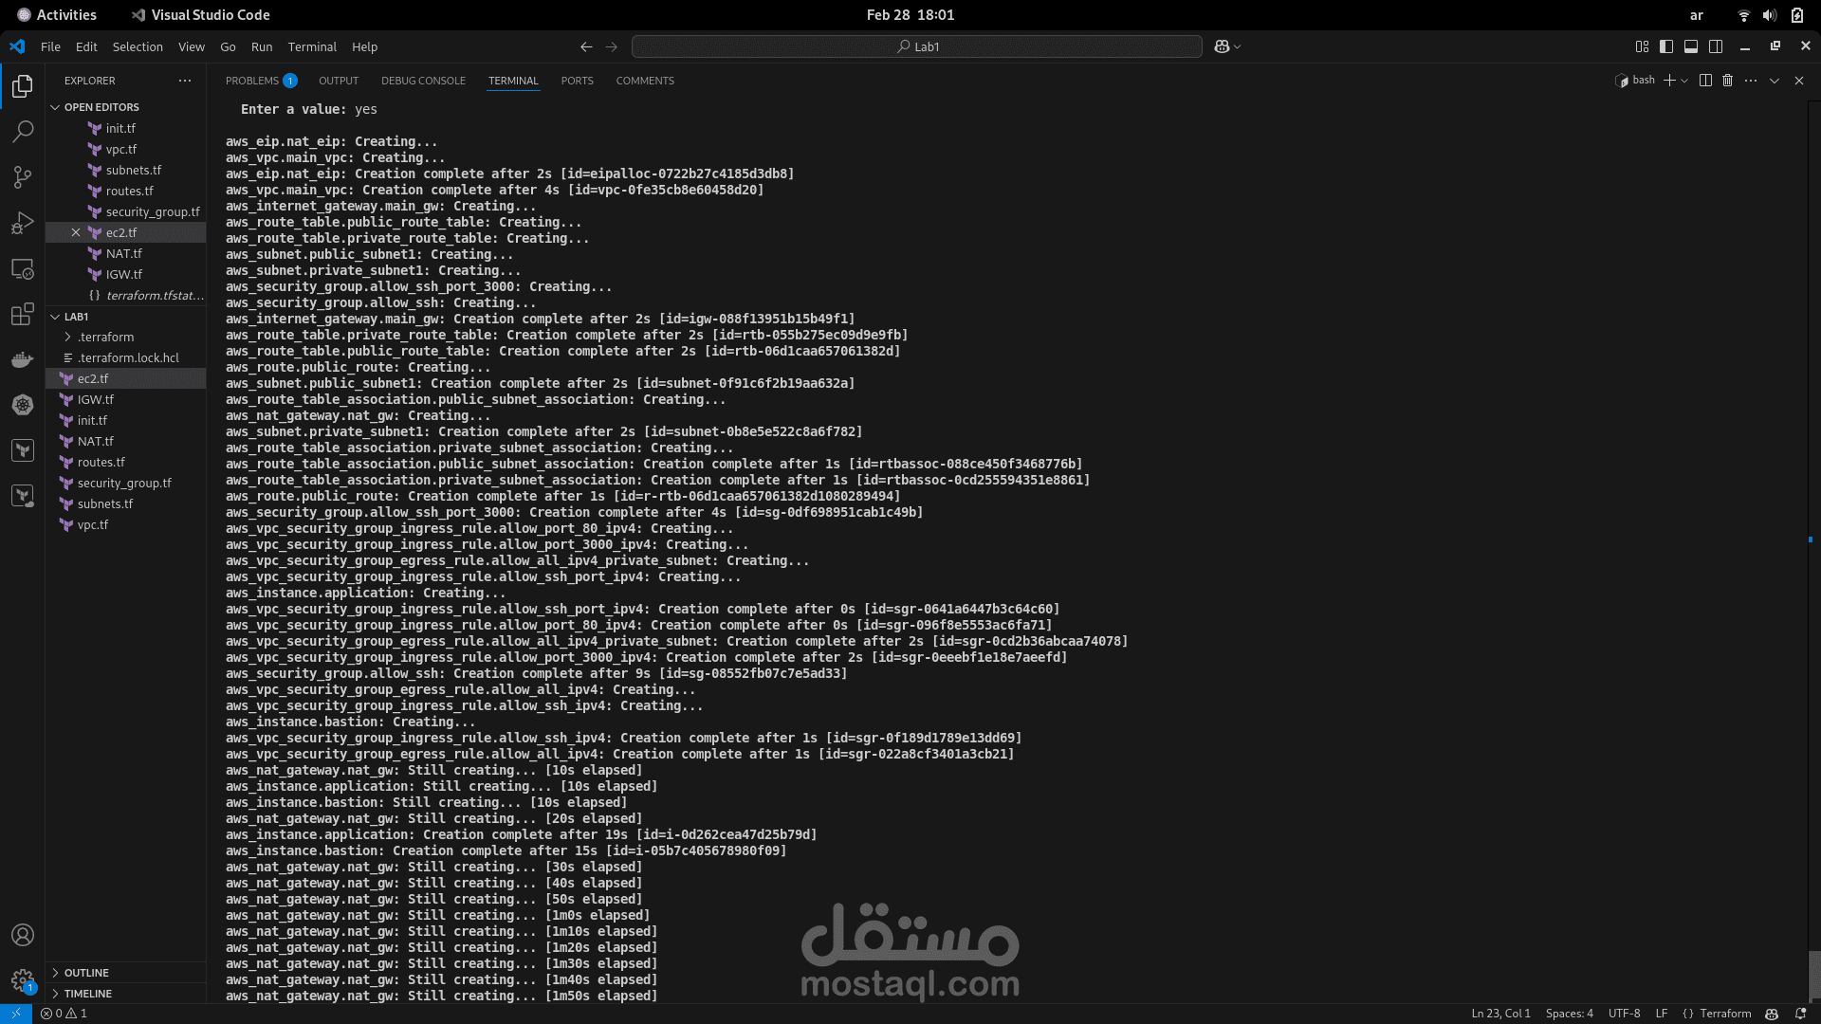Open the Explorer view in activity bar

point(23,86)
